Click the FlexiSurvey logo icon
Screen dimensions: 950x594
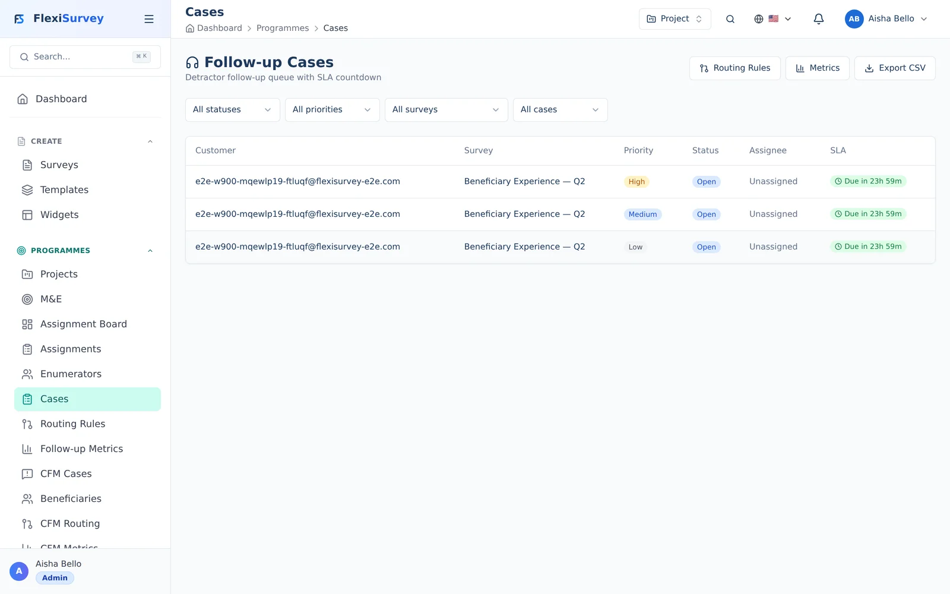(x=19, y=19)
